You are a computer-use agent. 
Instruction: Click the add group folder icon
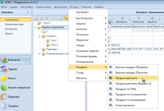[x=35, y=18]
